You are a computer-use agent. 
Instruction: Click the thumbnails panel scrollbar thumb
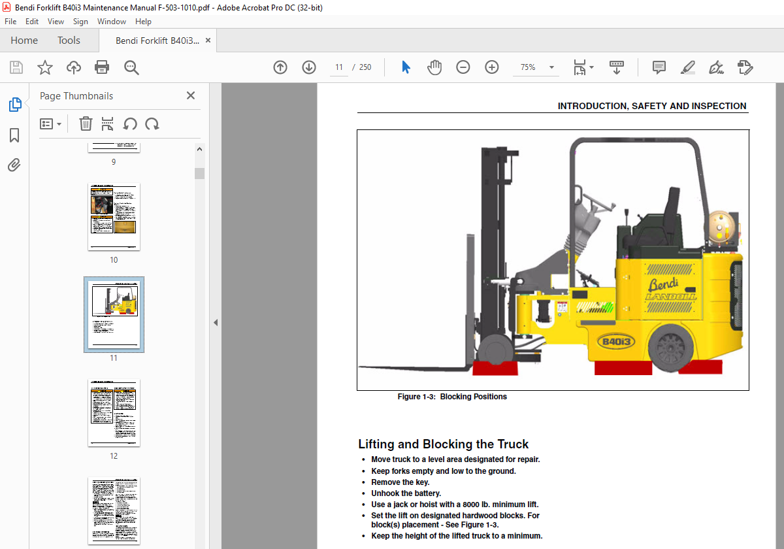coord(199,173)
